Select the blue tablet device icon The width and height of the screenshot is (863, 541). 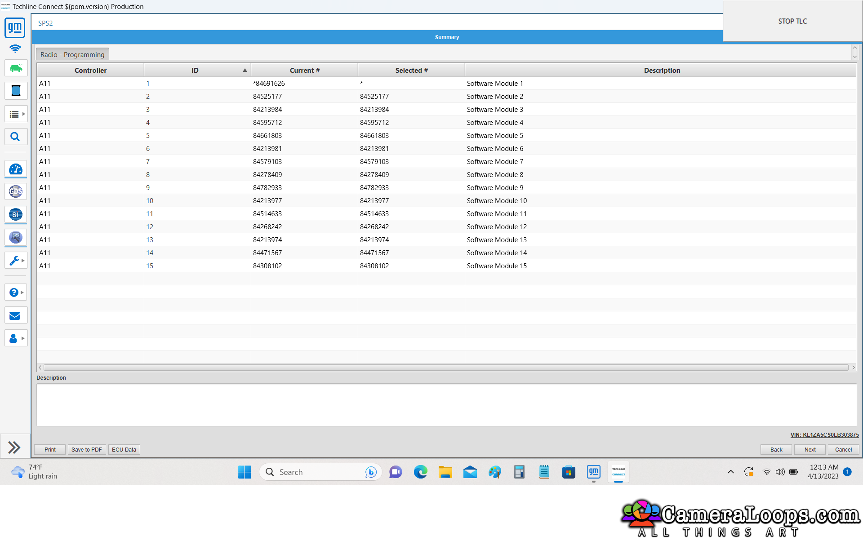[16, 91]
